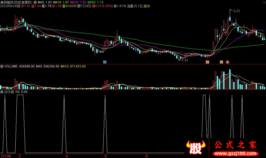
Task: Click the turnover amount 额7324万
Action: click(x=84, y=6)
